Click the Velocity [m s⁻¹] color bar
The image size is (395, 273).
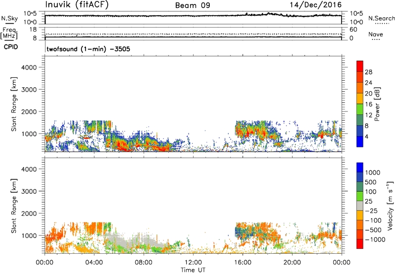(x=360, y=205)
